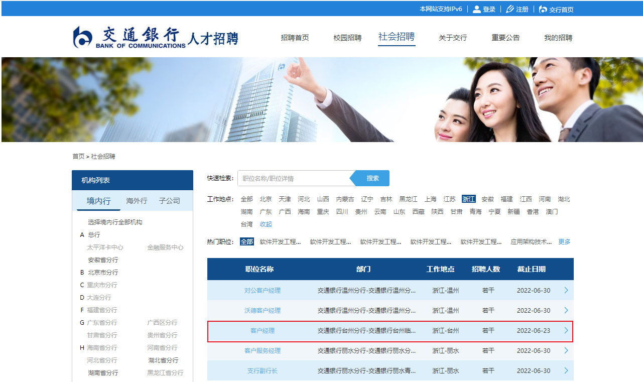Select 北京市分行 in the list

(x=103, y=272)
